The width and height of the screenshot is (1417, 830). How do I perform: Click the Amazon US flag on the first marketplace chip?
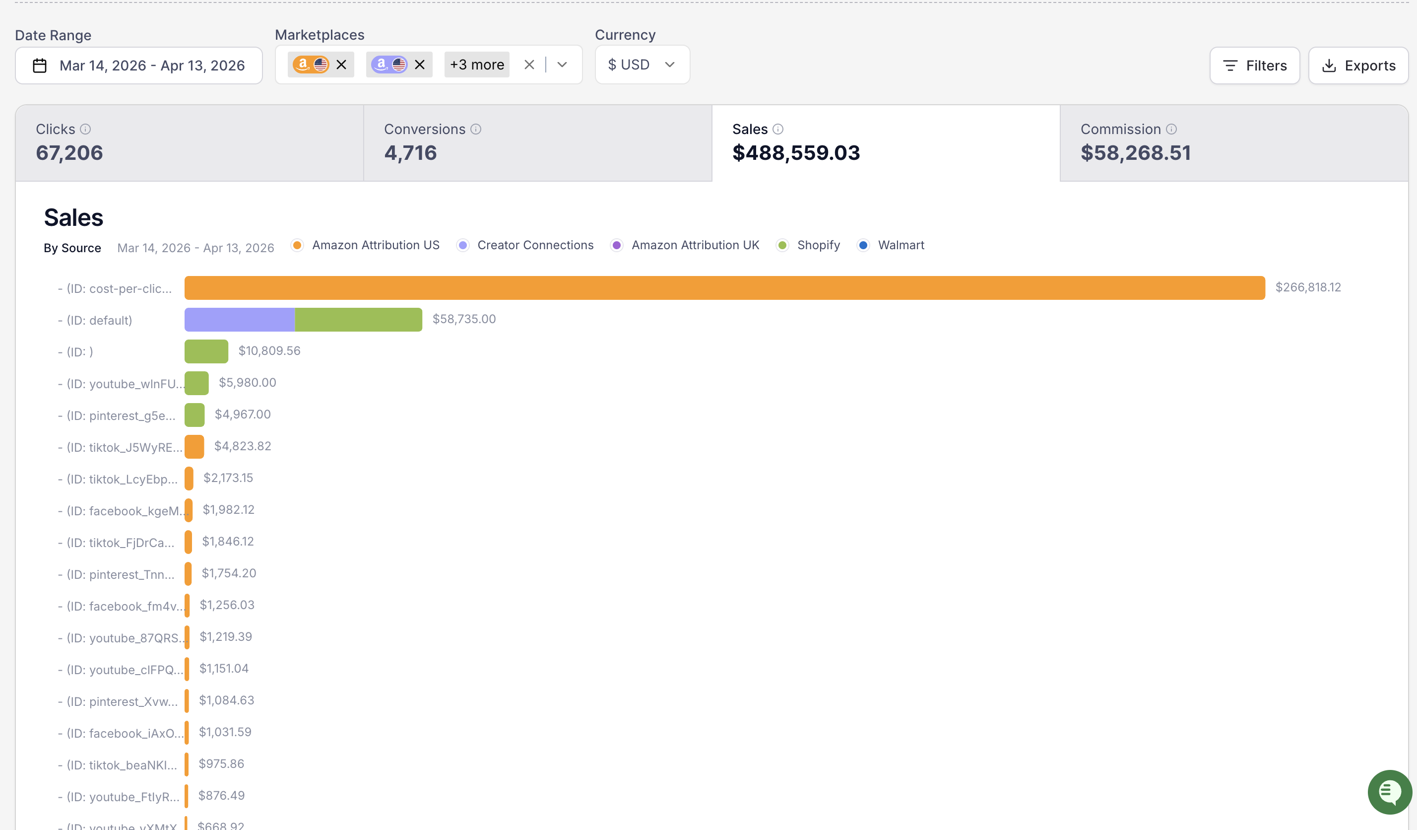point(321,64)
